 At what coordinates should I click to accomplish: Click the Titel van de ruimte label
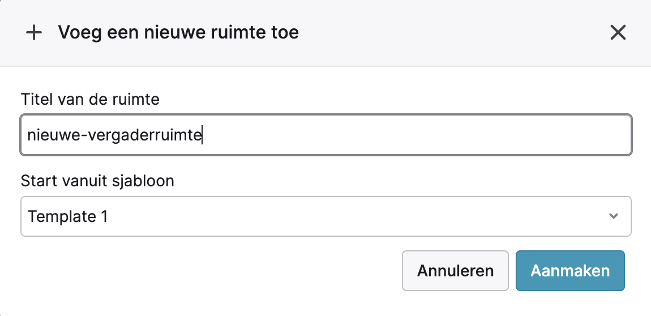coord(90,100)
